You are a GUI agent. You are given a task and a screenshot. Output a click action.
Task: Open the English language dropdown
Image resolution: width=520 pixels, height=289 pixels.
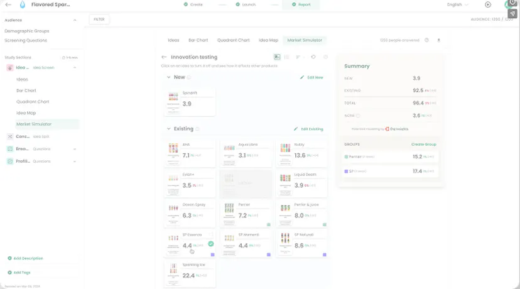point(457,4)
